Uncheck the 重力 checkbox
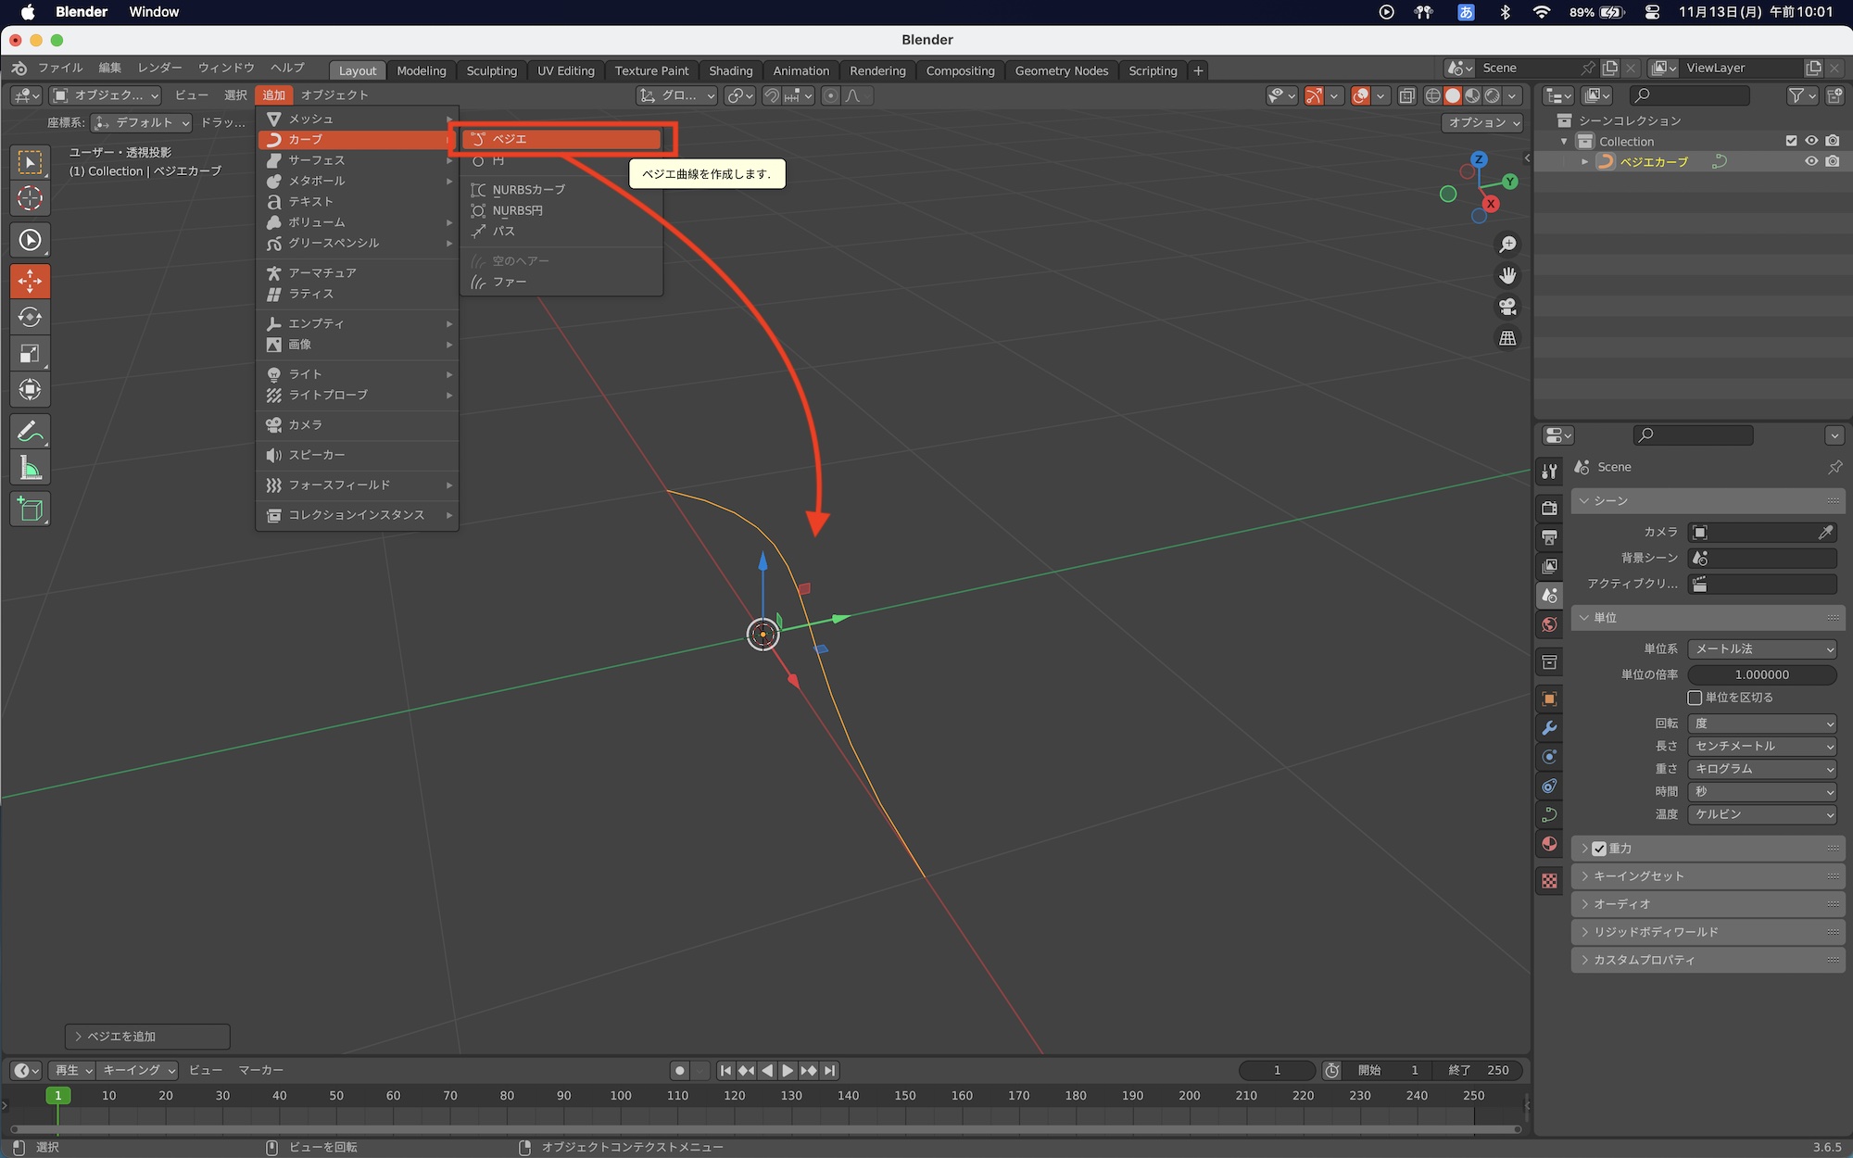 point(1599,849)
